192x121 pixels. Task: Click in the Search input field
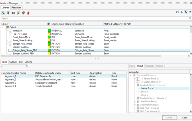pos(94,18)
